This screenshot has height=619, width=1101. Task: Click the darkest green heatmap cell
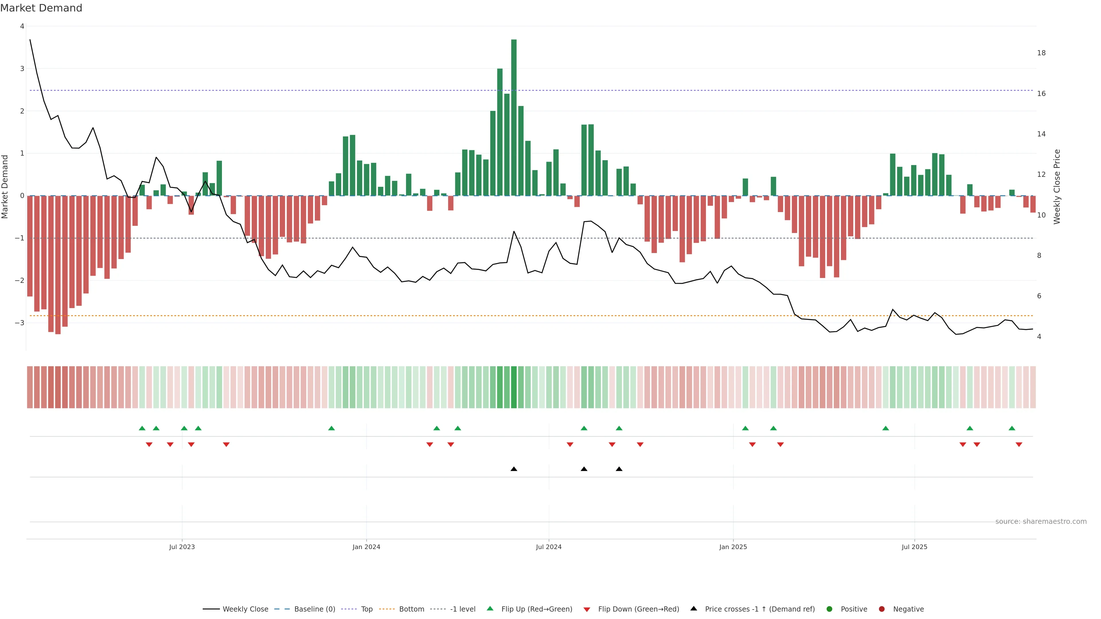pos(514,387)
